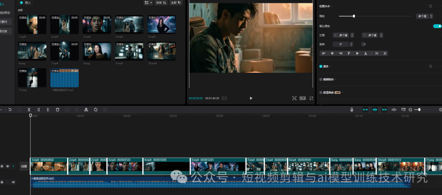Delete left of playhead trim tool
Screen dimensions: 442x195
point(38,110)
